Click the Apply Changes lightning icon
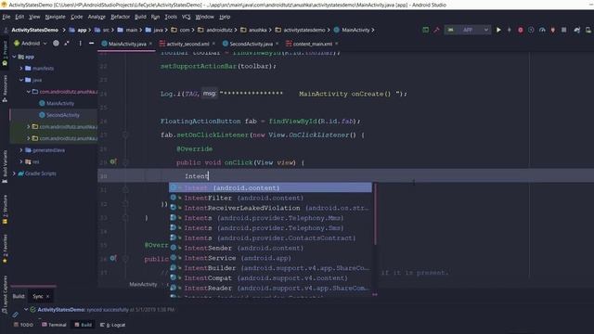This screenshot has height=334, width=594. pyautogui.click(x=510, y=30)
